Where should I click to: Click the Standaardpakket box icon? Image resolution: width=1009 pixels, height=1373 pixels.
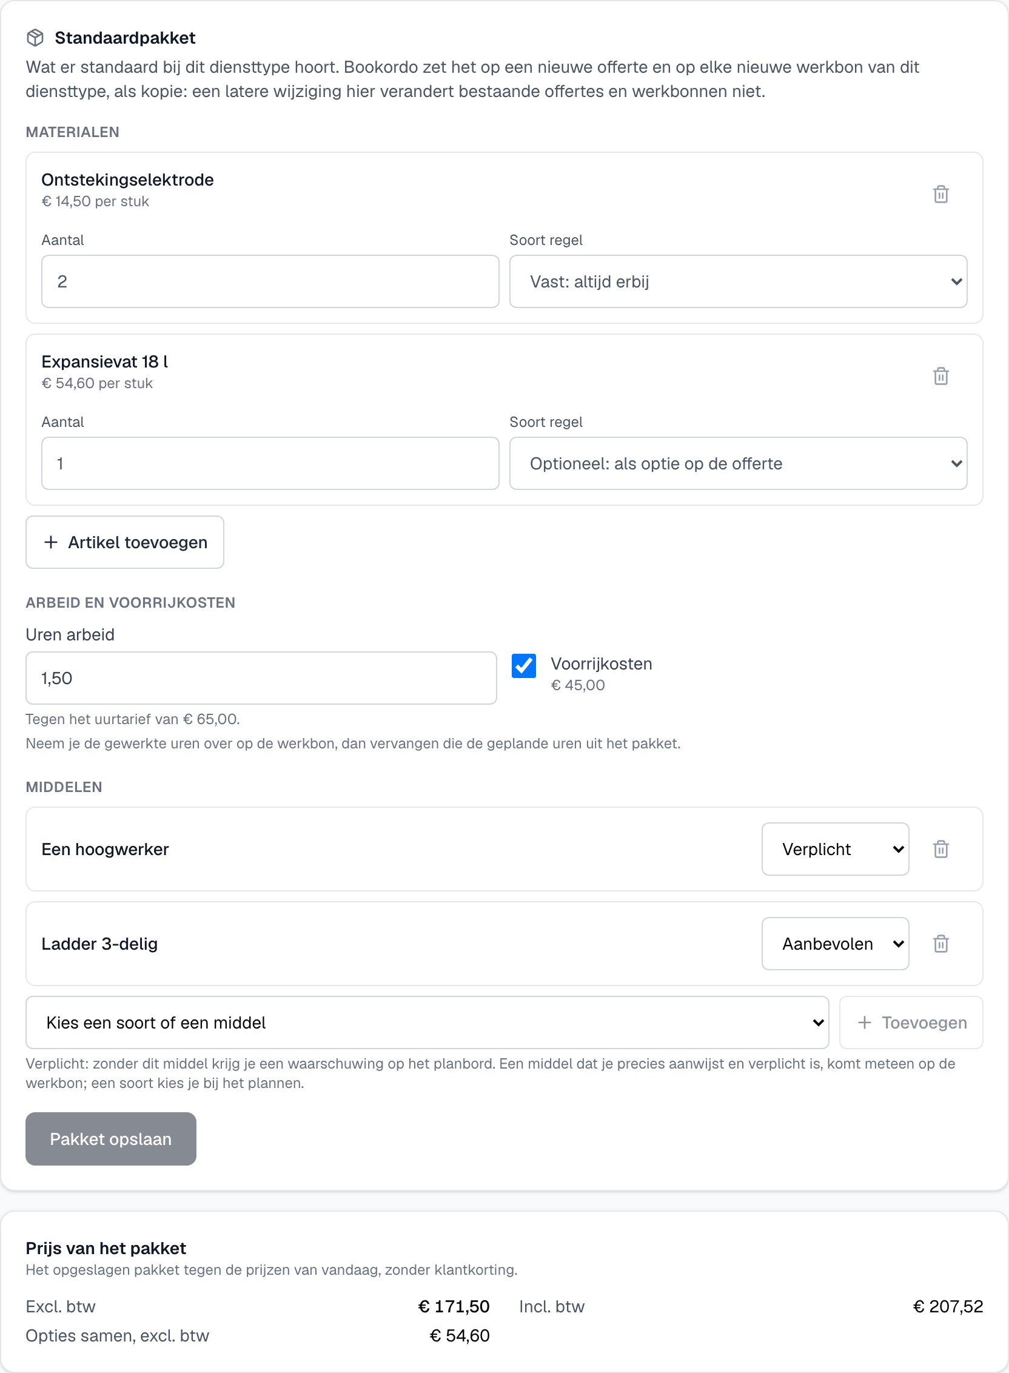(x=35, y=38)
